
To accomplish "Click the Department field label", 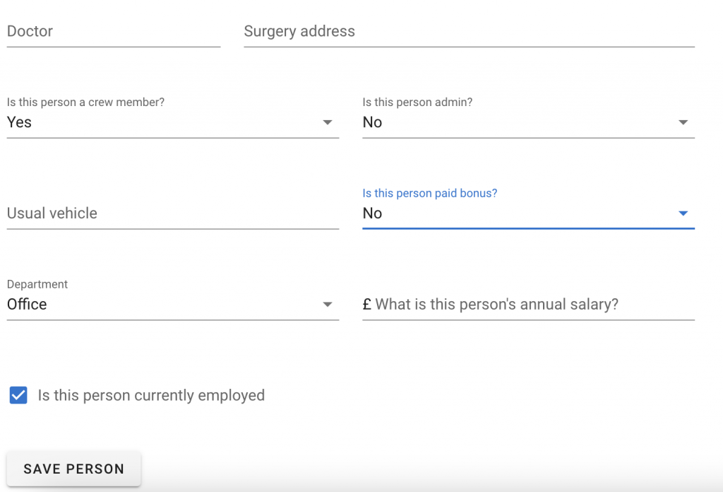I will tap(37, 284).
